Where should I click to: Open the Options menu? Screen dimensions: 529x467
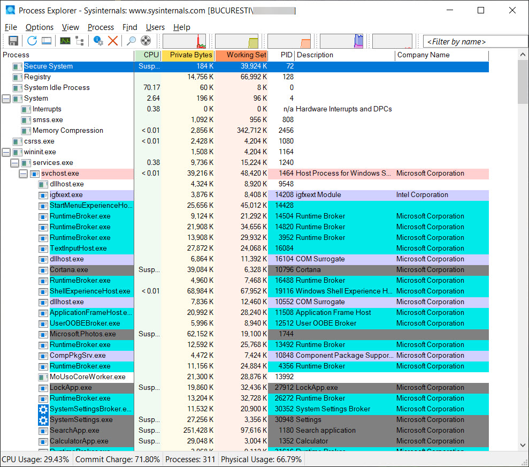click(x=40, y=27)
